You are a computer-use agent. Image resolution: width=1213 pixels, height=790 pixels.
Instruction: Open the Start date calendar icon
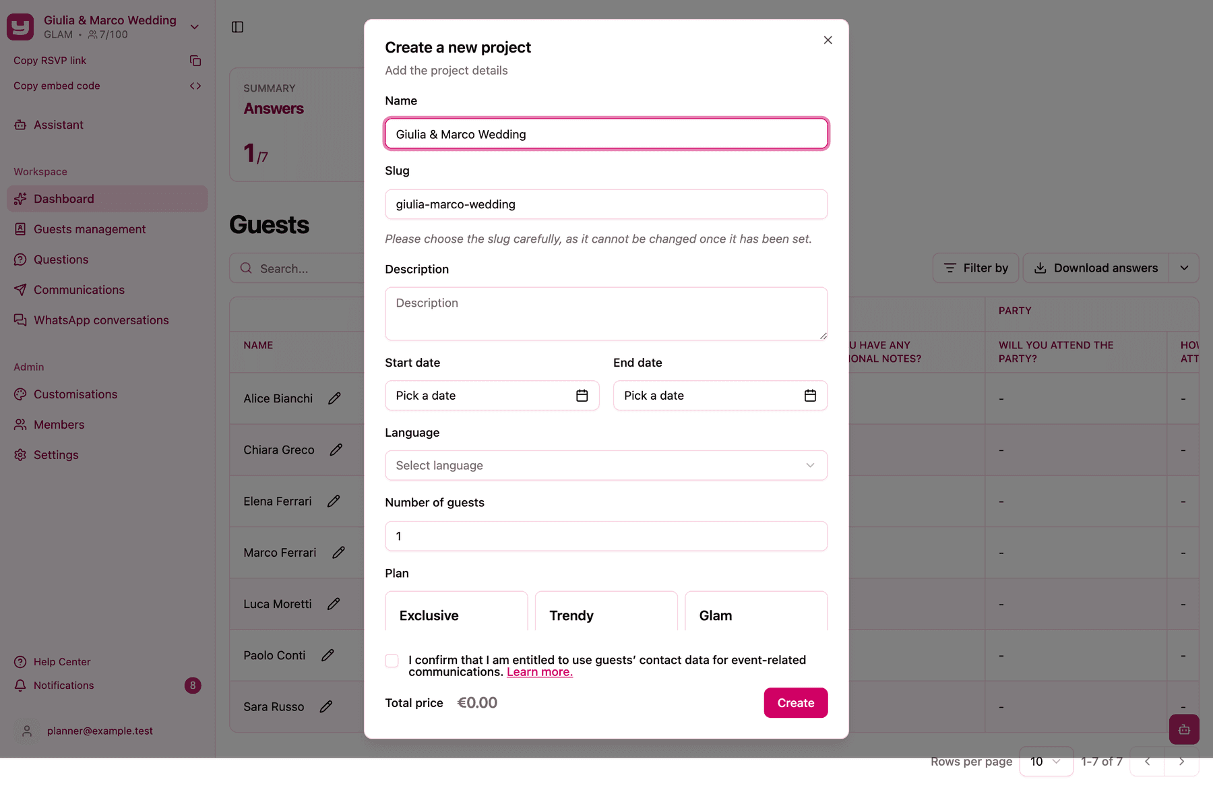582,396
